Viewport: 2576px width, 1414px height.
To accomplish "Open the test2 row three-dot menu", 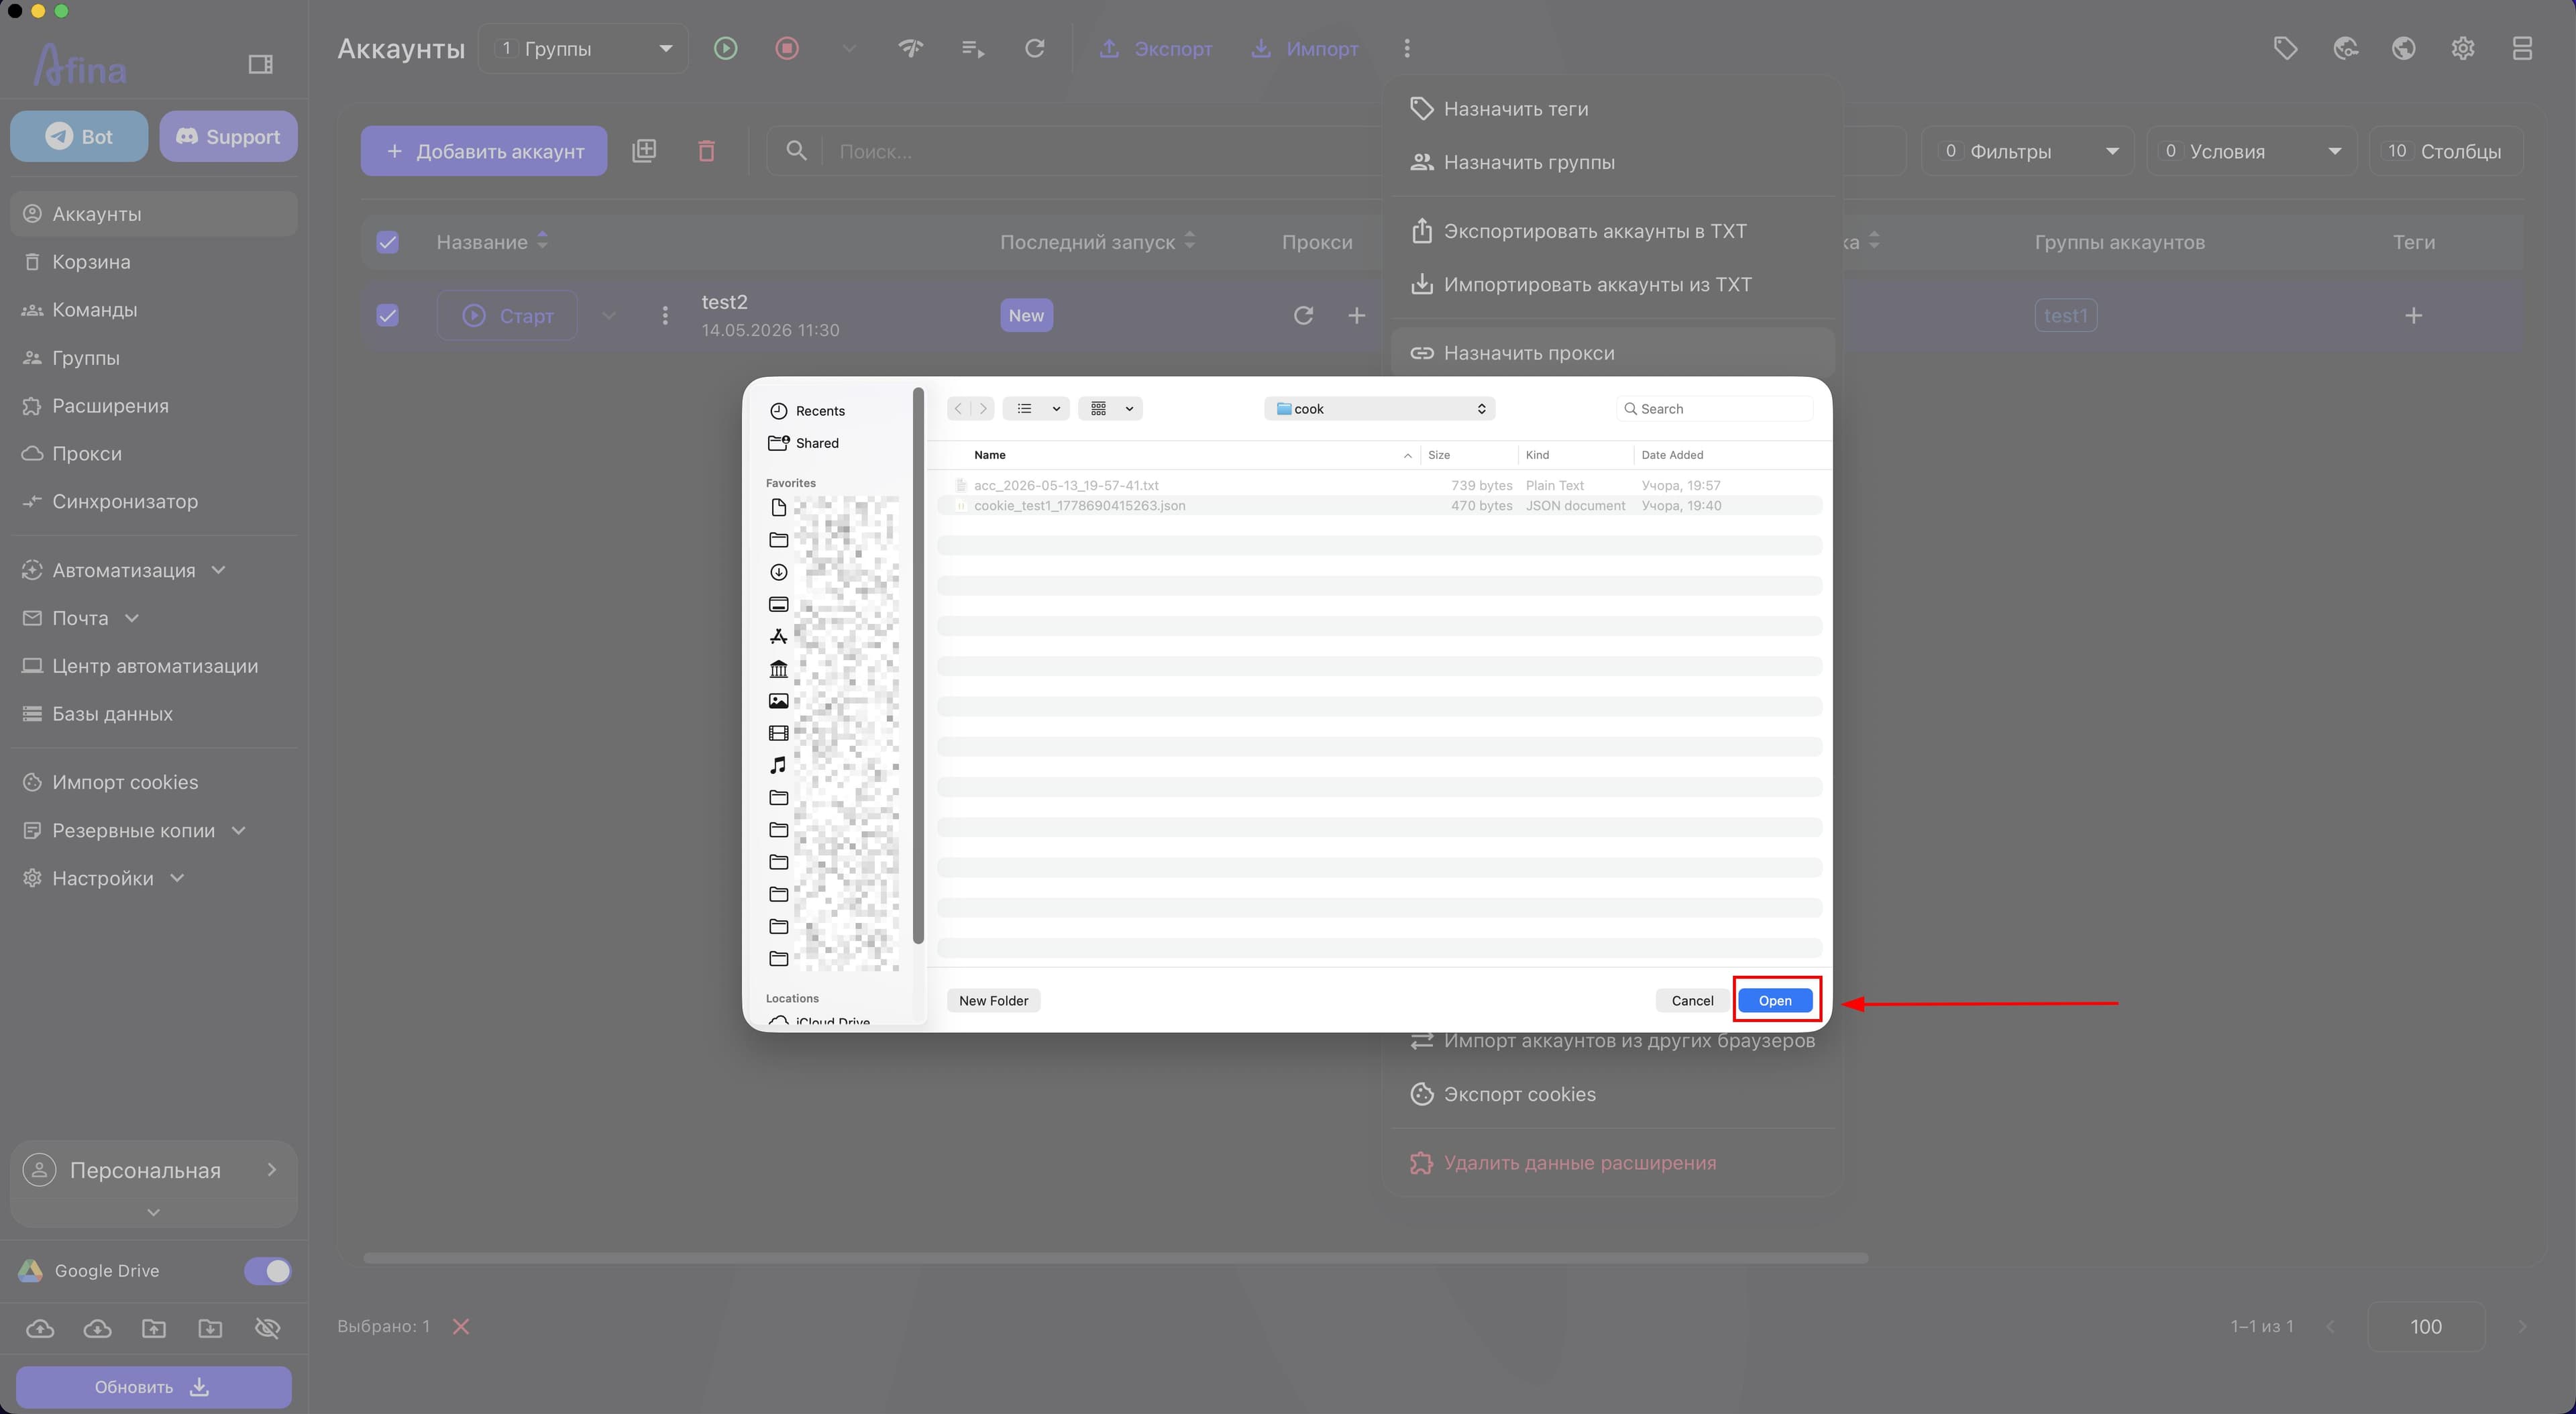I will (x=665, y=316).
